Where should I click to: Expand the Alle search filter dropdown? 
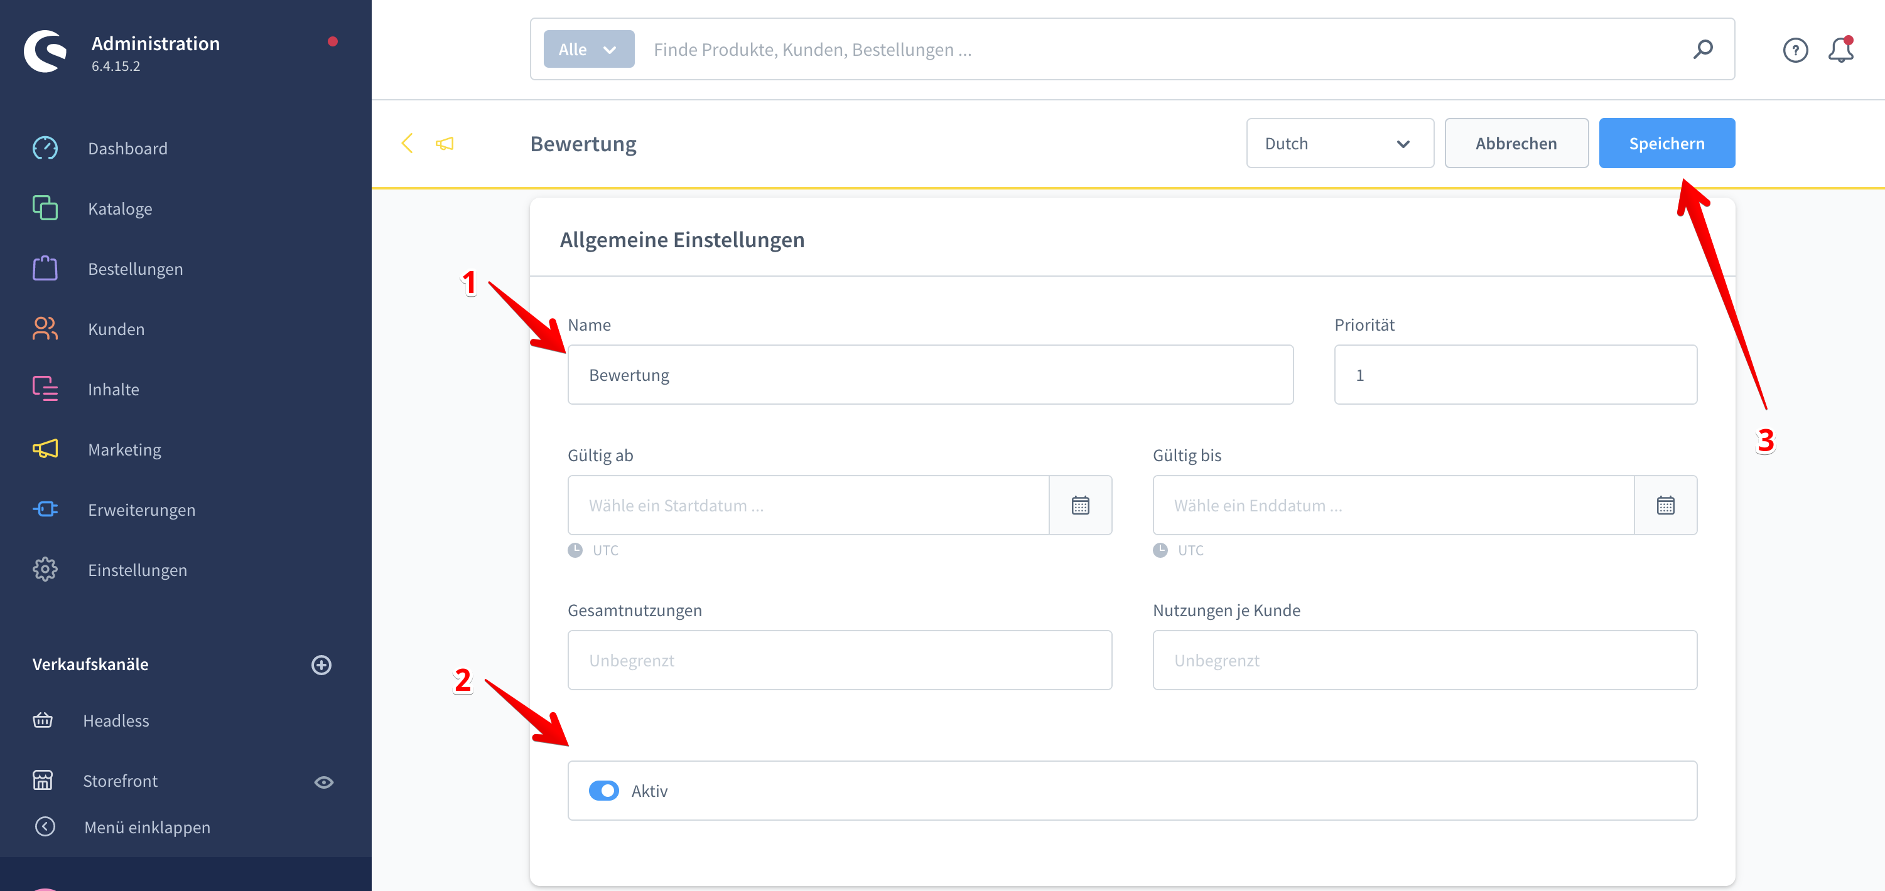[x=588, y=49]
